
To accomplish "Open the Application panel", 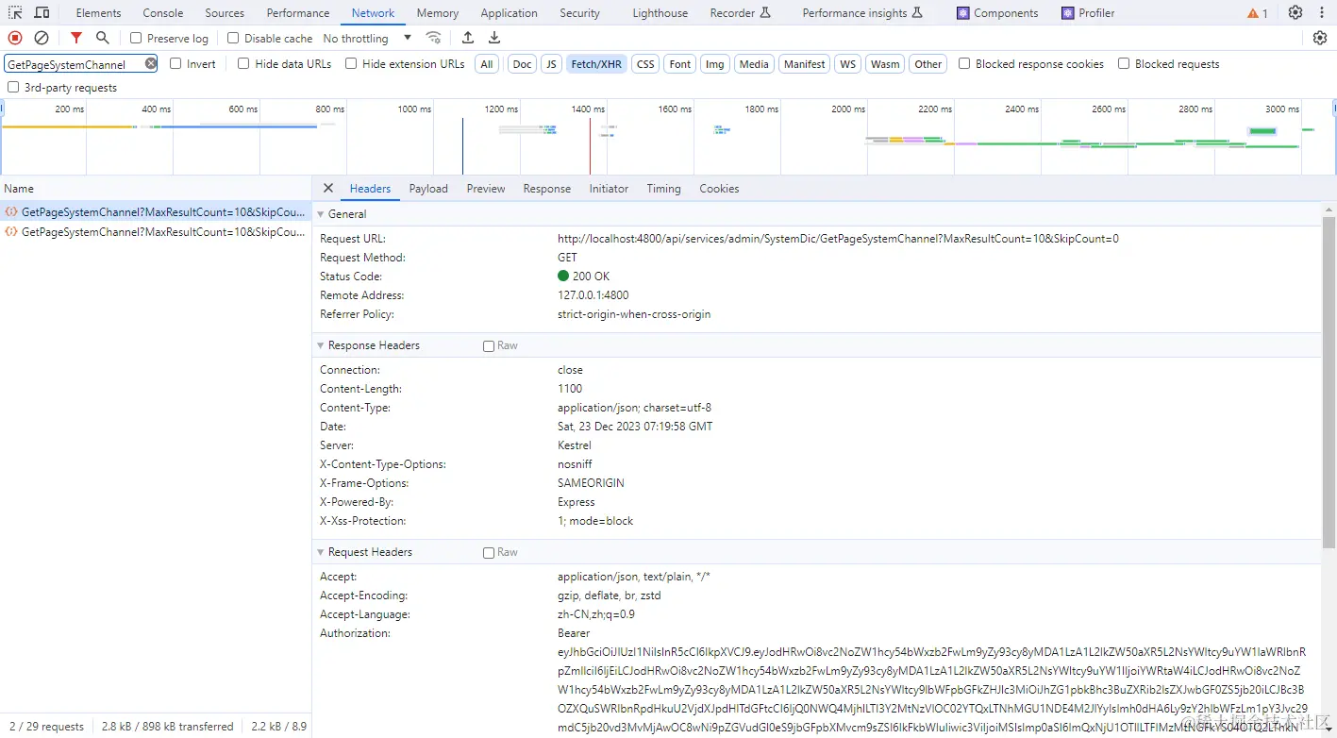I will click(509, 13).
